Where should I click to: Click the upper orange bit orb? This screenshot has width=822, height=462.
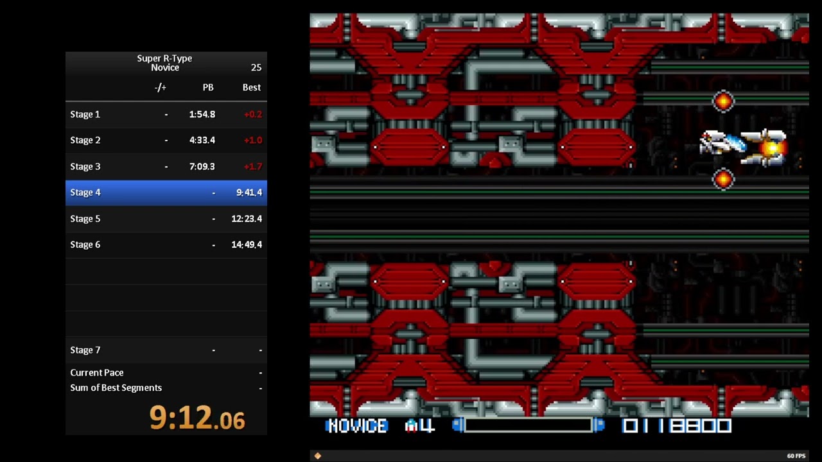(x=723, y=101)
